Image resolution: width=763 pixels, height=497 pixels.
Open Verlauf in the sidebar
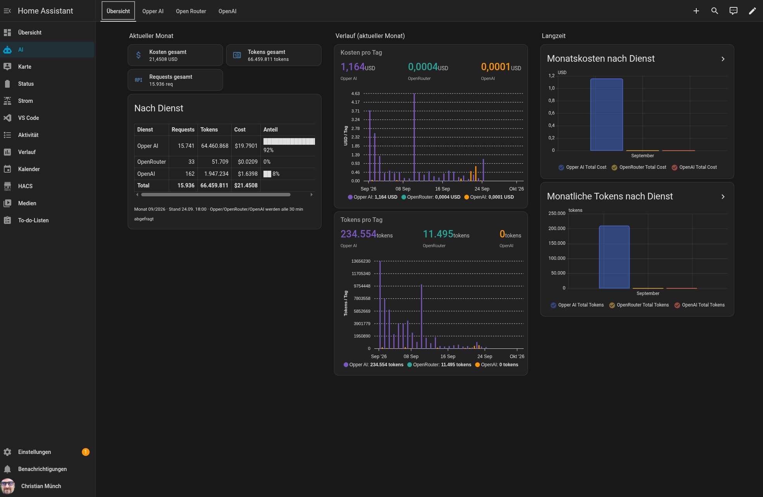coord(47,152)
